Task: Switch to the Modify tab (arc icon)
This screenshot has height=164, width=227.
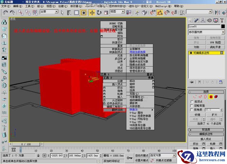Action: [x=197, y=21]
